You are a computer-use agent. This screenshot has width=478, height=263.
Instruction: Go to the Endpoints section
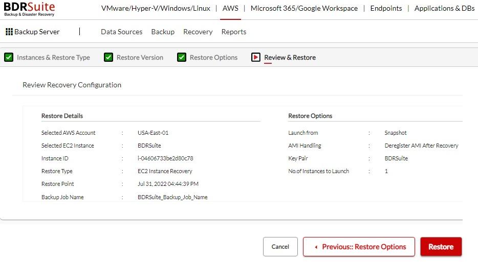[386, 8]
